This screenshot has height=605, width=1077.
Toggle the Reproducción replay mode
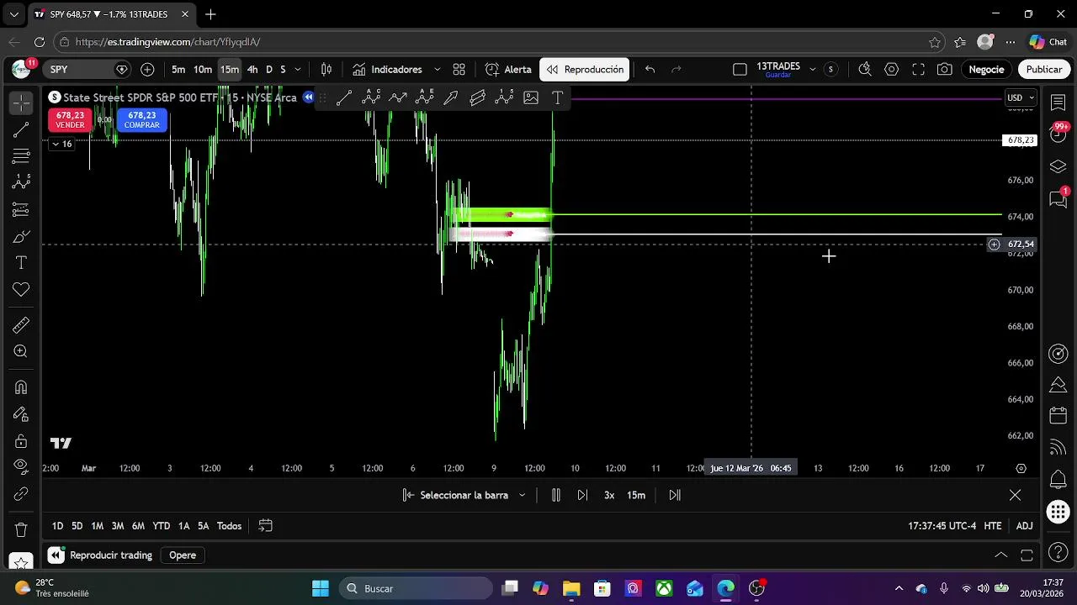tap(585, 70)
